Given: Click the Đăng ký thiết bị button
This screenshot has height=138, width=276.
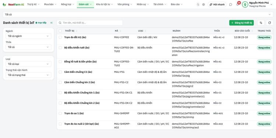Looking at the screenshot, I should point(241,23).
